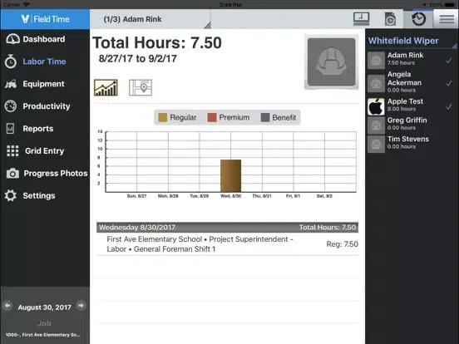
Task: Click the timesheet document clock icon
Action: (x=390, y=19)
